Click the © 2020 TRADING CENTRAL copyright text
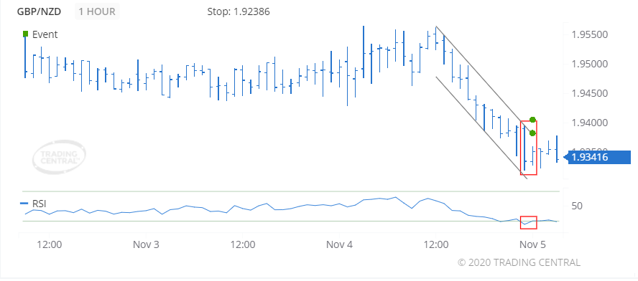638x281 pixels. [x=519, y=262]
